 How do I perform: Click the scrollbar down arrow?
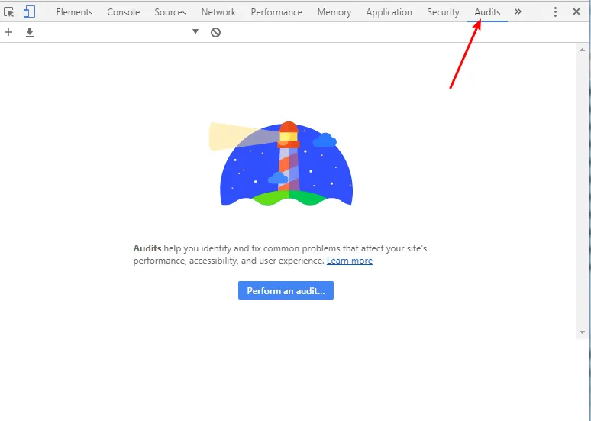583,332
